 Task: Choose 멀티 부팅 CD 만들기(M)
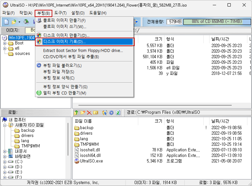click(x=85, y=93)
